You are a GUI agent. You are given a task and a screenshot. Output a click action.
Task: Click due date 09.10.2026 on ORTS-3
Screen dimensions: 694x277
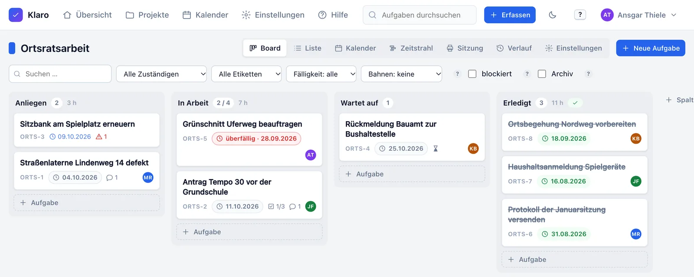(70, 136)
